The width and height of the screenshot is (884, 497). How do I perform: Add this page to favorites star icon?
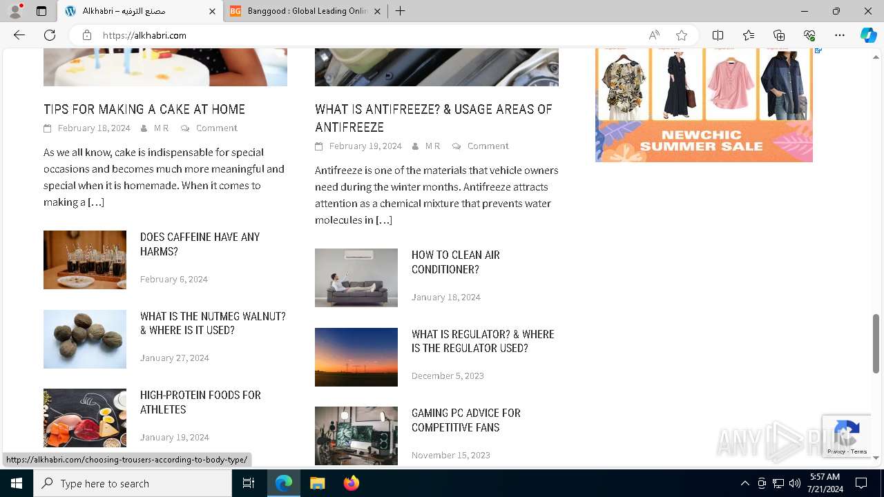682,35
